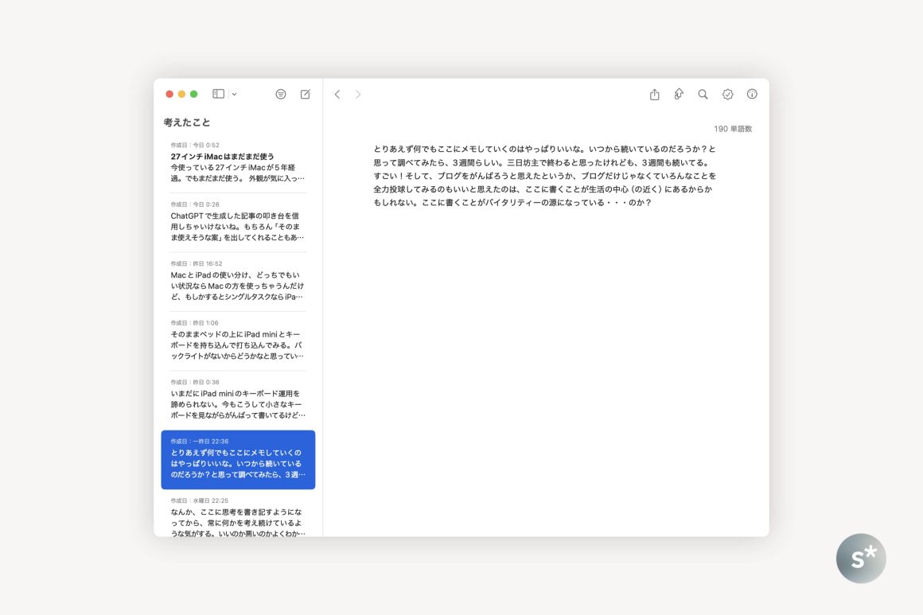Toggle the sidebar panel icon

click(x=218, y=94)
